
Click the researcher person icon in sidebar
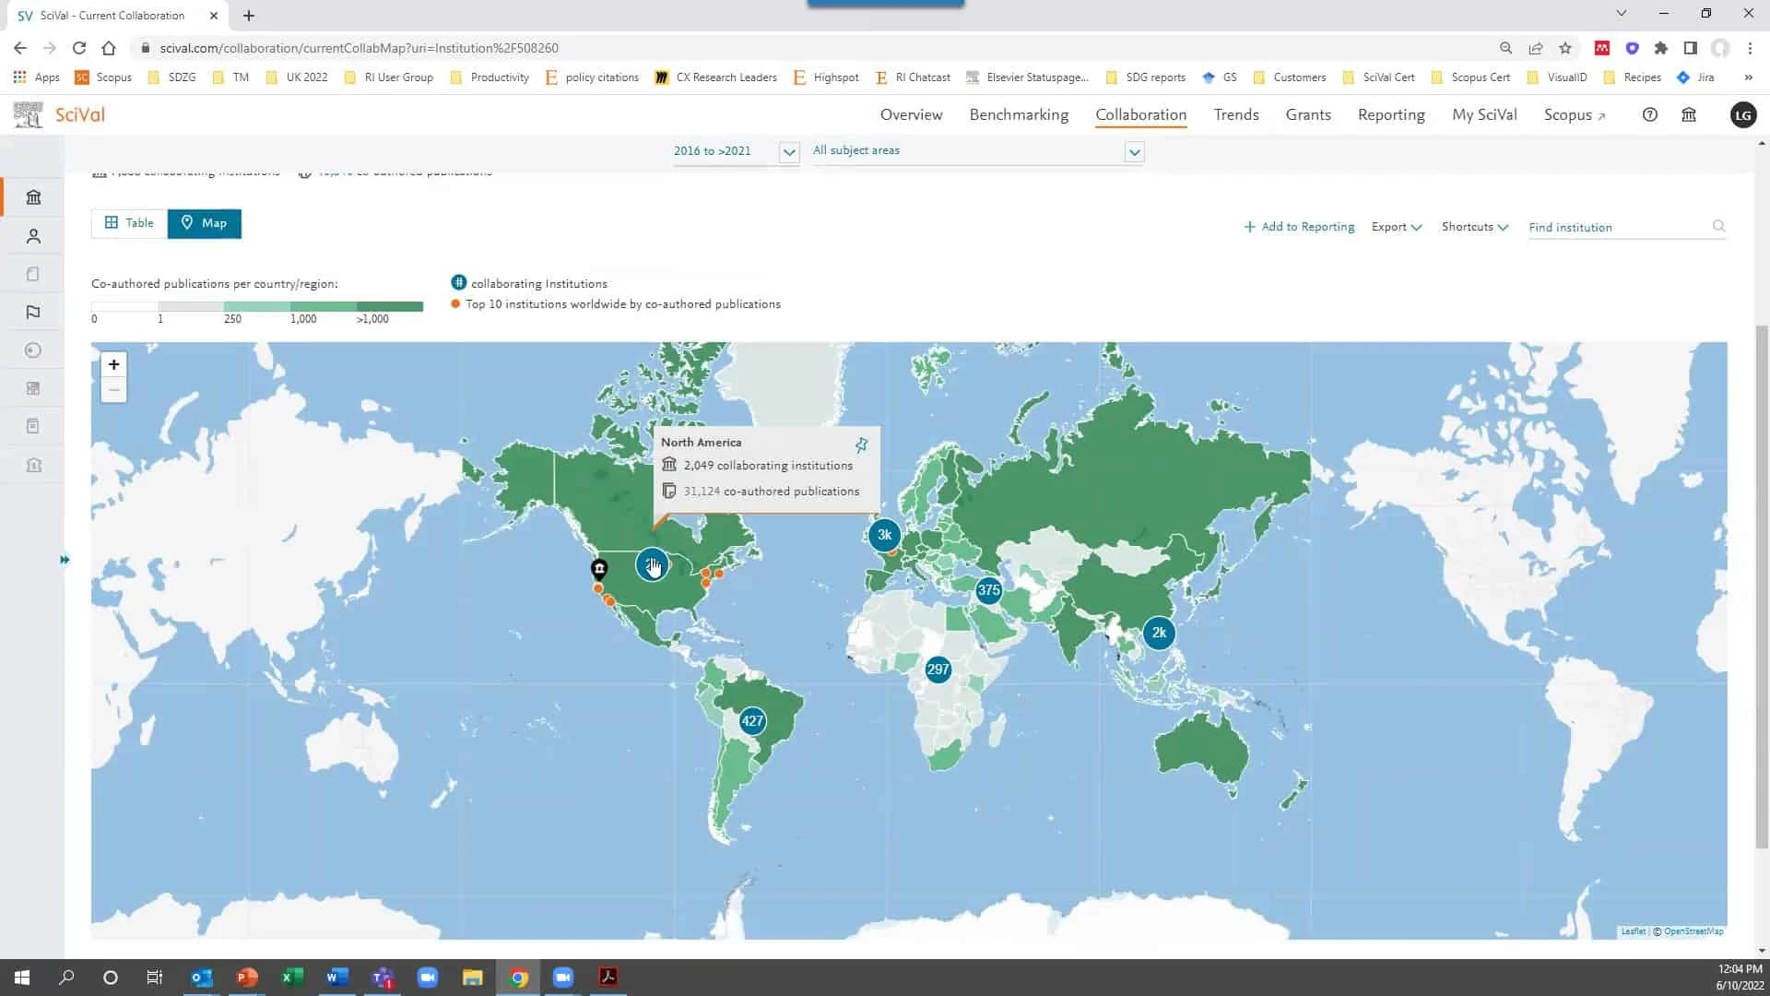(33, 237)
